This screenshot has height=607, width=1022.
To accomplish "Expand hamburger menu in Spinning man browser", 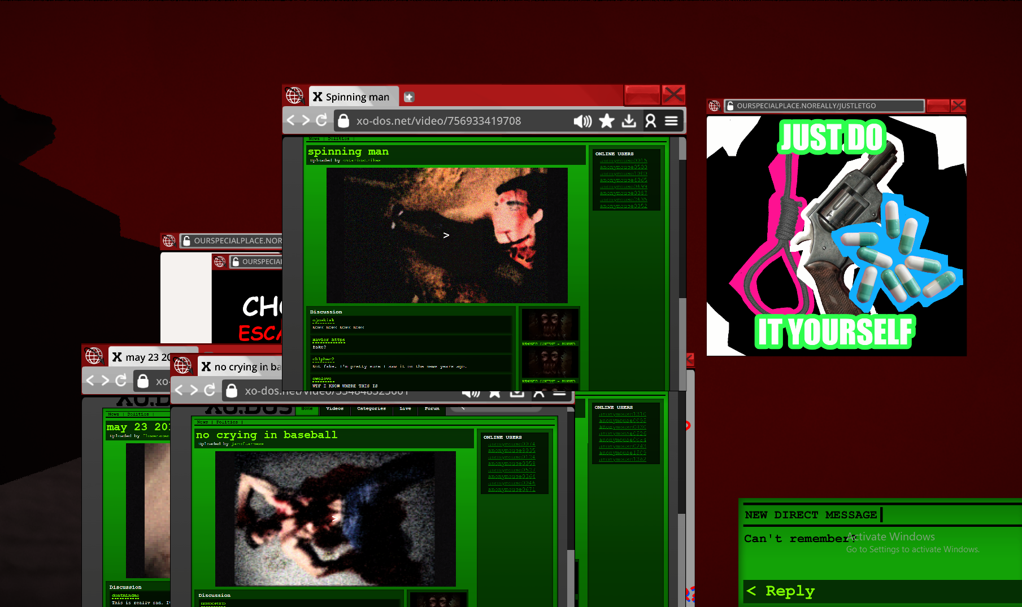I will tap(671, 121).
